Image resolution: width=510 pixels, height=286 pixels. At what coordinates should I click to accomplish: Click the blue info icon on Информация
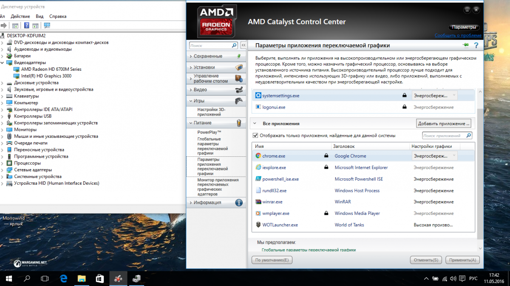click(239, 203)
